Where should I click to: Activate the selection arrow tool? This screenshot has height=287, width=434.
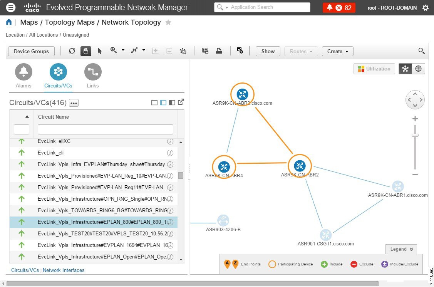(x=99, y=51)
